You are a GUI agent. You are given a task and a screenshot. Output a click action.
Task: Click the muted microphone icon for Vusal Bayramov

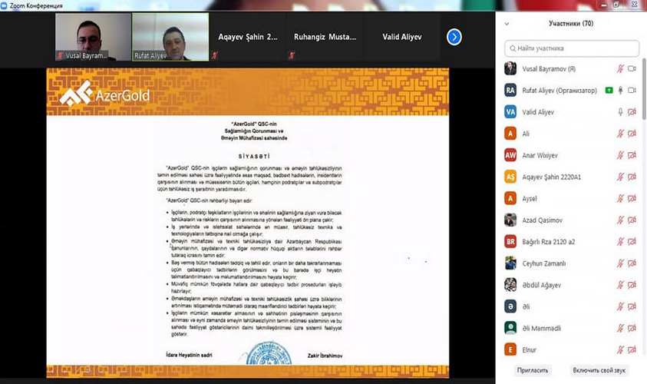point(620,69)
